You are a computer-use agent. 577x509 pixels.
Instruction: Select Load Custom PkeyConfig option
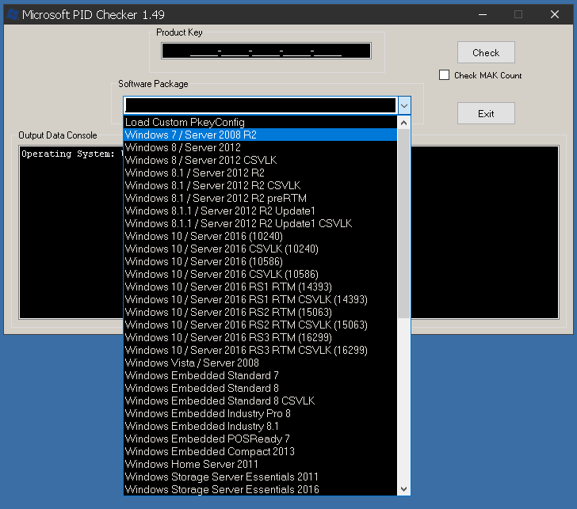(260, 122)
